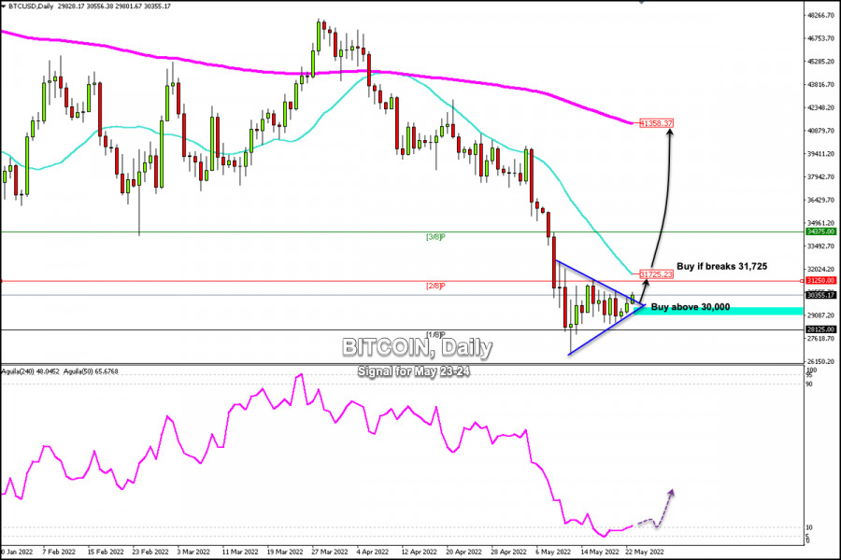The height and width of the screenshot is (560, 841).
Task: Click the red 31250.00 axis level tag
Action: (x=820, y=280)
